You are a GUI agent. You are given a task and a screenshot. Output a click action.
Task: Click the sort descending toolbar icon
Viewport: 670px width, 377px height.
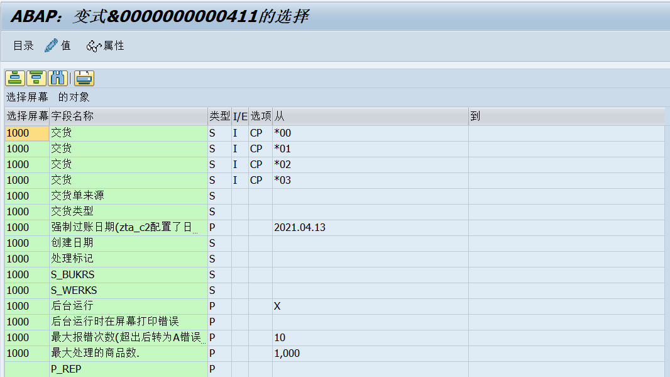(x=36, y=78)
